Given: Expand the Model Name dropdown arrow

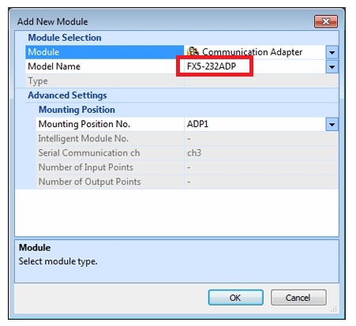Looking at the screenshot, I should pyautogui.click(x=332, y=67).
